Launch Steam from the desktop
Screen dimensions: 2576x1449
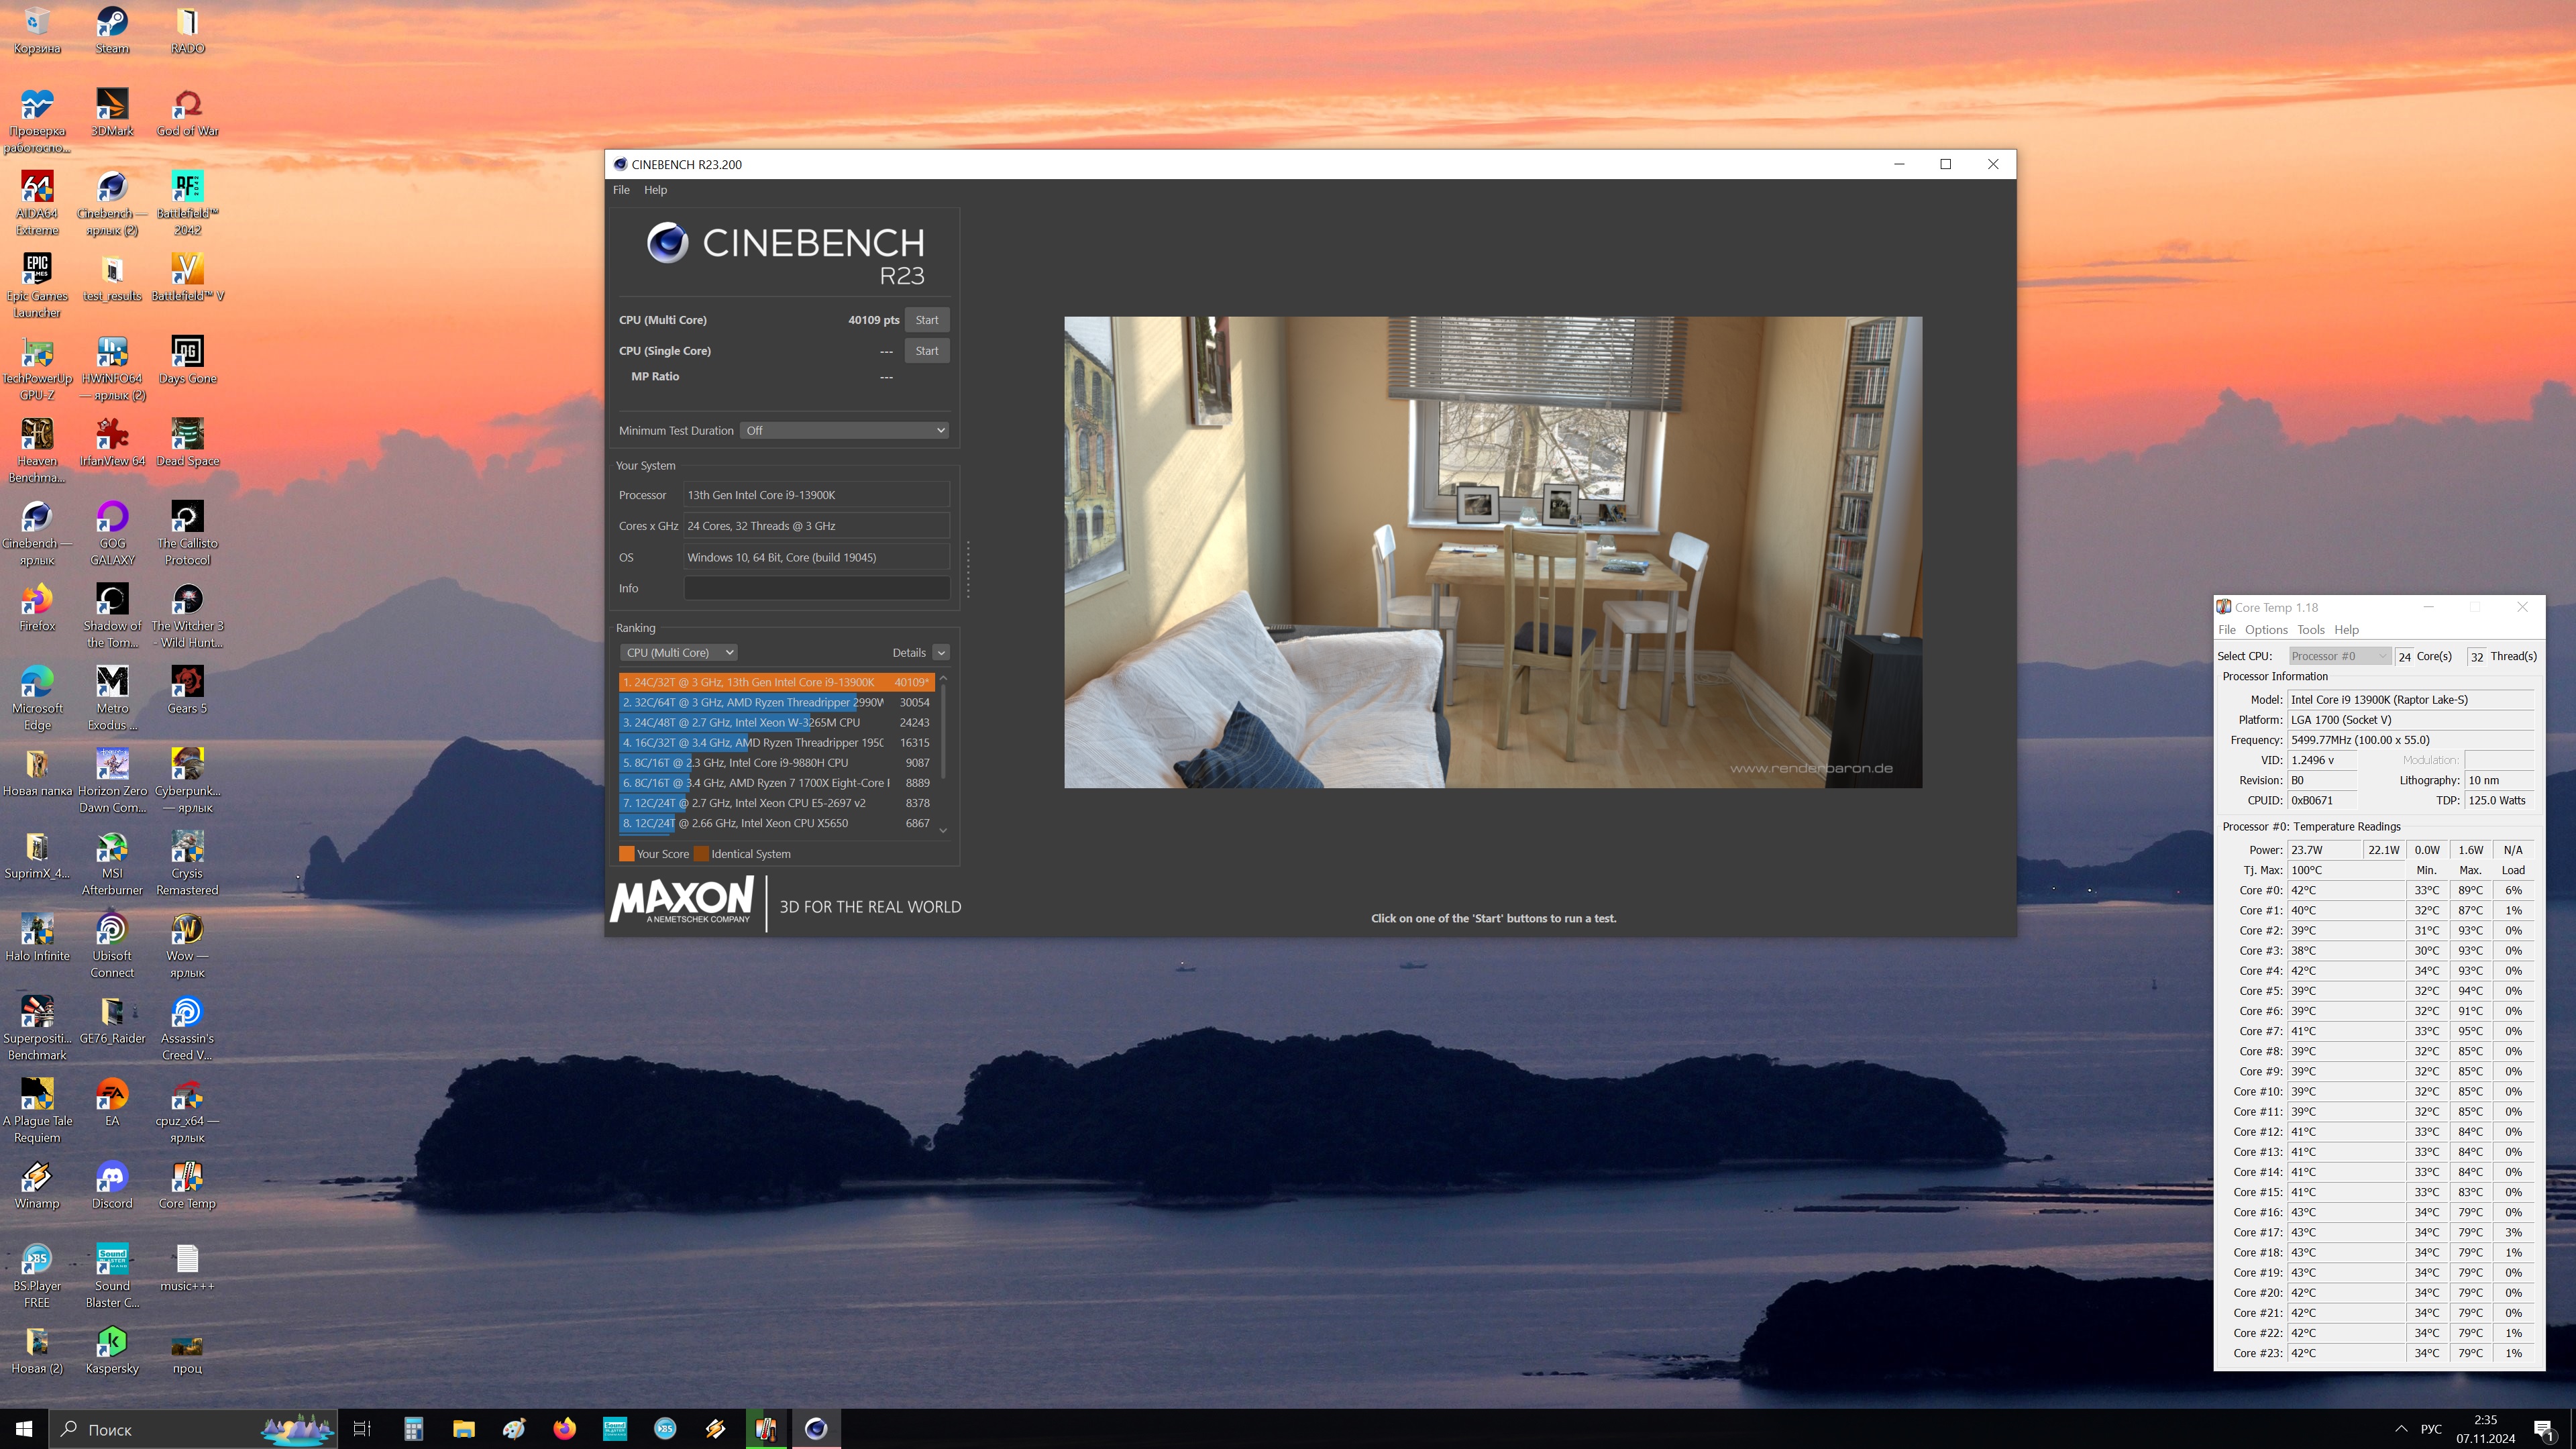[x=112, y=23]
